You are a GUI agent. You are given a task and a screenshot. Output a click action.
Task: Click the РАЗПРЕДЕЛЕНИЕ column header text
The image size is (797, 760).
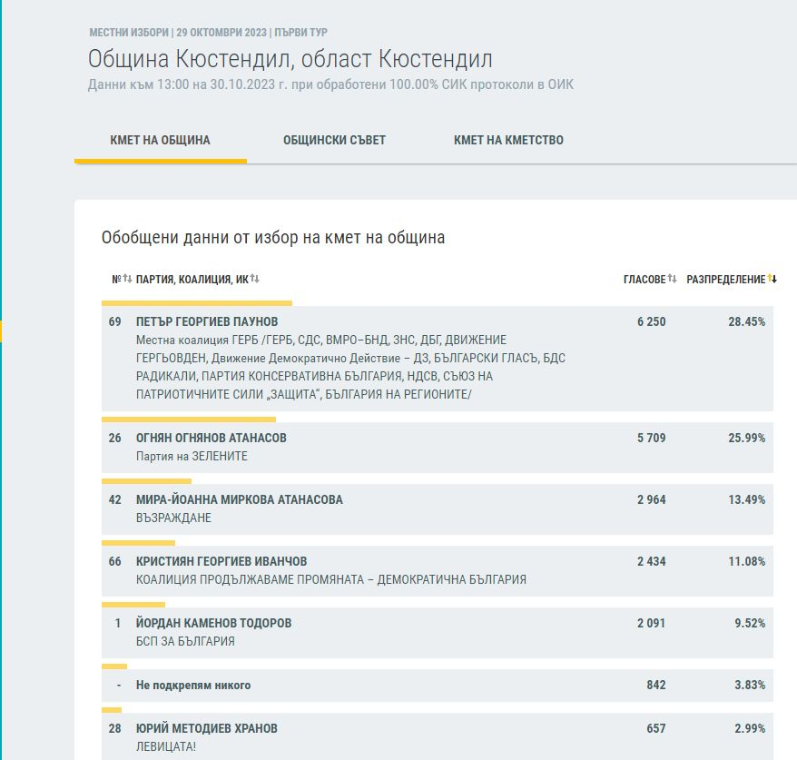tap(725, 280)
